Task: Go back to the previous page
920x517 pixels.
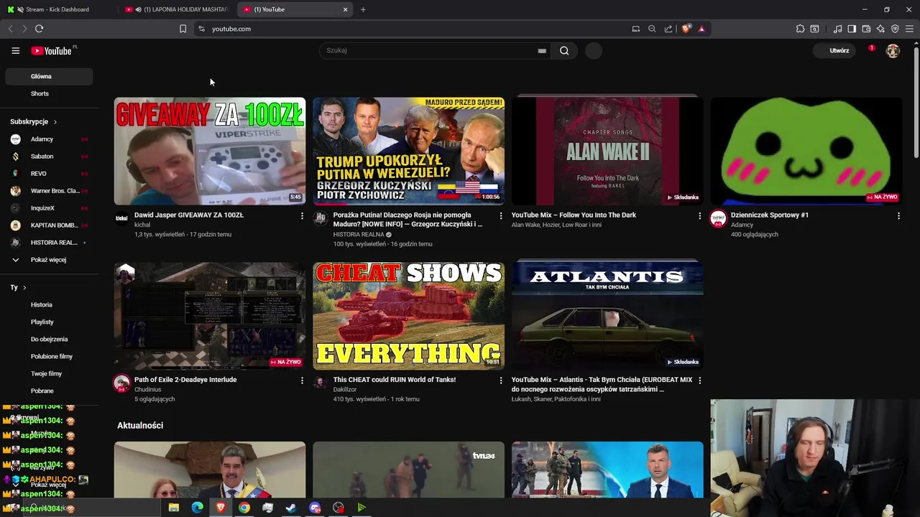Action: click(10, 29)
